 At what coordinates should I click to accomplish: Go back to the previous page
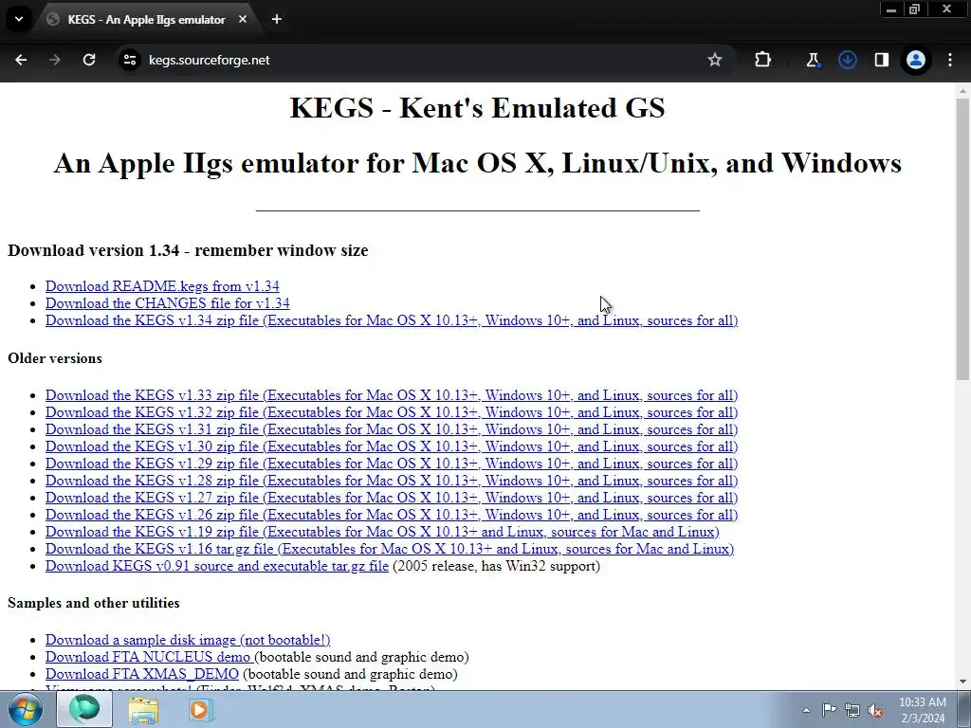(21, 60)
